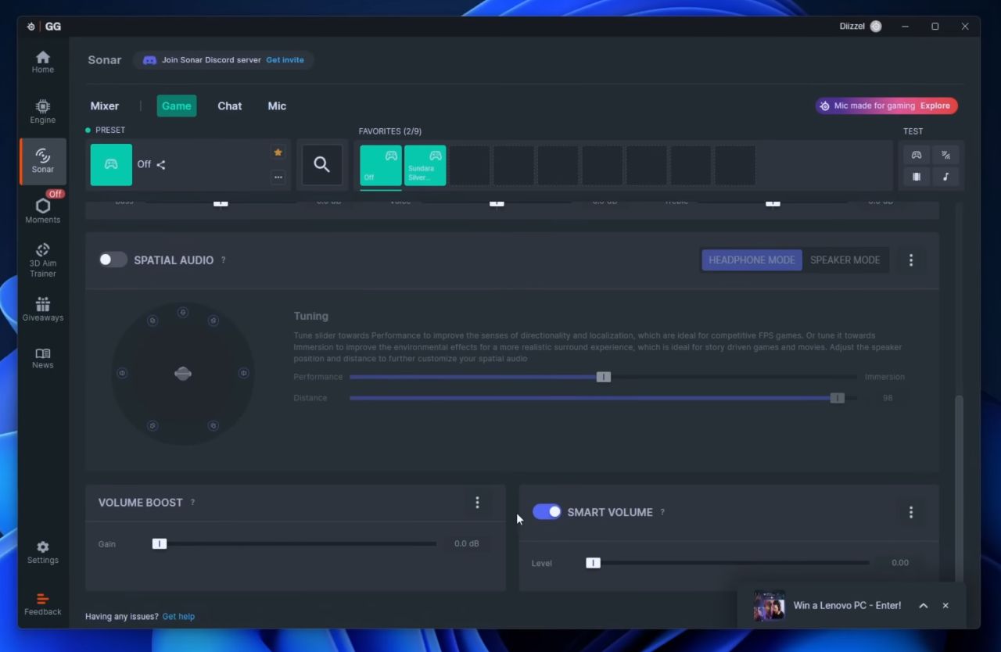Screen dimensions: 1001x652
Task: Open Volume Boost three-dot options menu
Action: [477, 503]
